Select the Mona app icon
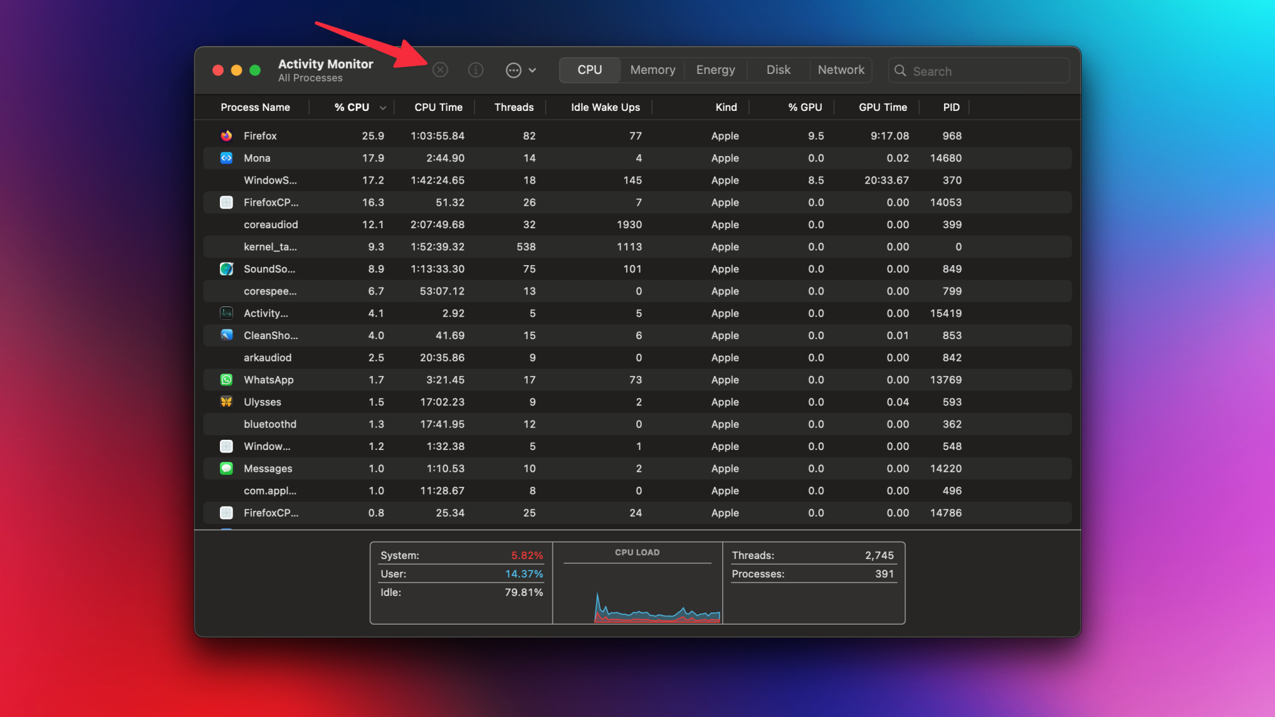Image resolution: width=1275 pixels, height=717 pixels. pyautogui.click(x=226, y=158)
